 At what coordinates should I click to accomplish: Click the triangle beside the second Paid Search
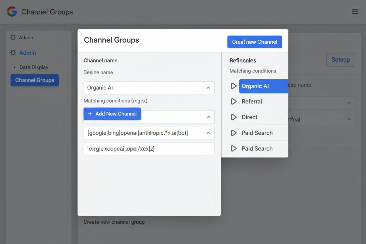pyautogui.click(x=233, y=148)
